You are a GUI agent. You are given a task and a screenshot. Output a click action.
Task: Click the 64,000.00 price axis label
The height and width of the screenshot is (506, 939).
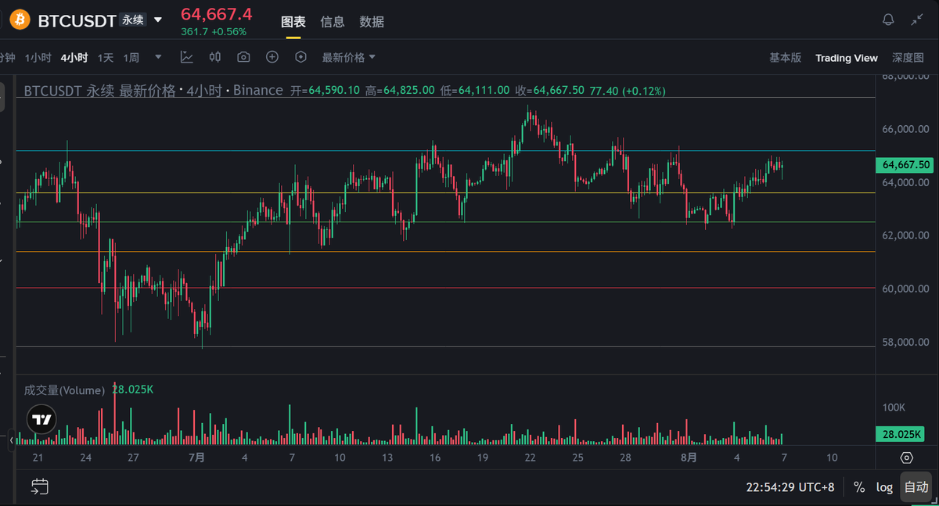[906, 182]
